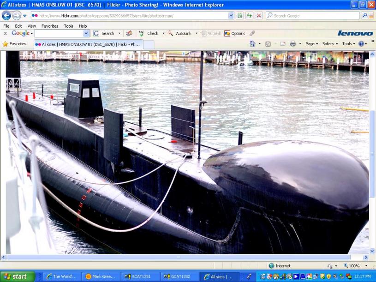Click the Print icon in command bar
This screenshot has width=376, height=282.
pyautogui.click(x=292, y=44)
